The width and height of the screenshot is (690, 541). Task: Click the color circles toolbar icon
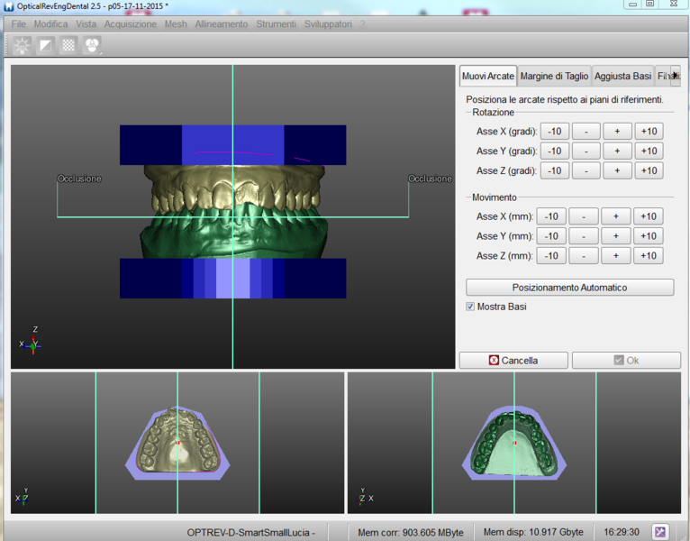92,45
